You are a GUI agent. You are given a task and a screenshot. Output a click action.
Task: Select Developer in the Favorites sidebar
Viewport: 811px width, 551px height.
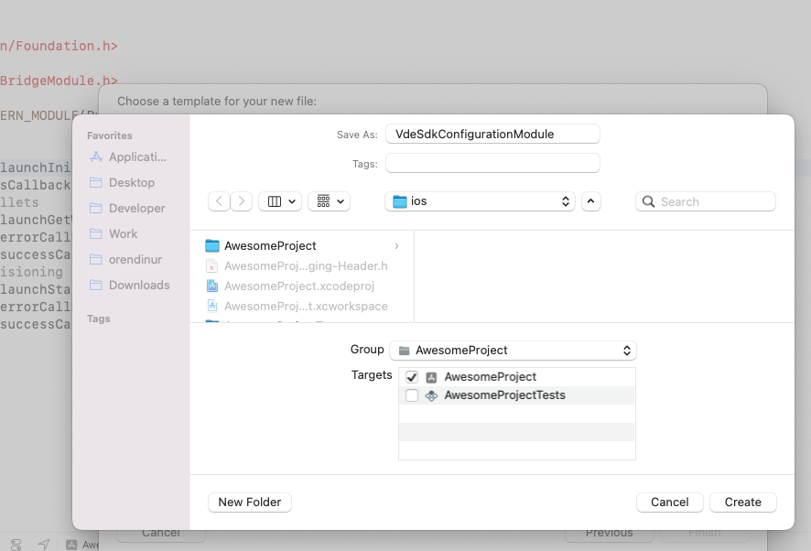tap(136, 208)
